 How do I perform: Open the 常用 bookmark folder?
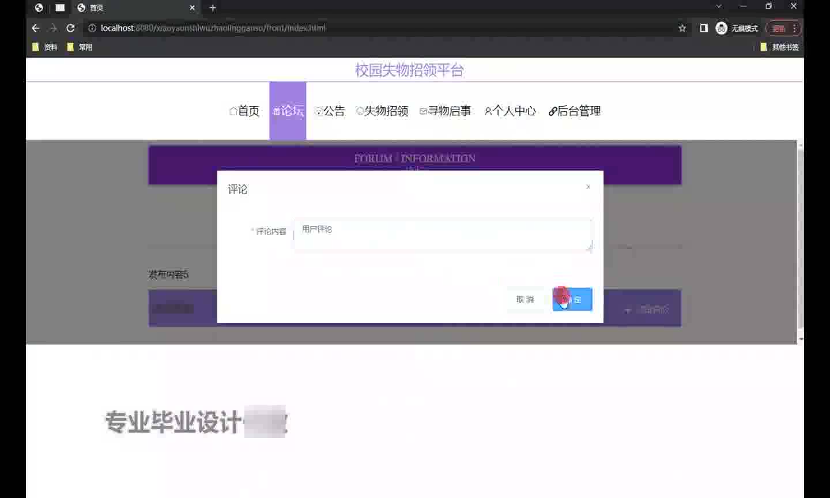[80, 47]
